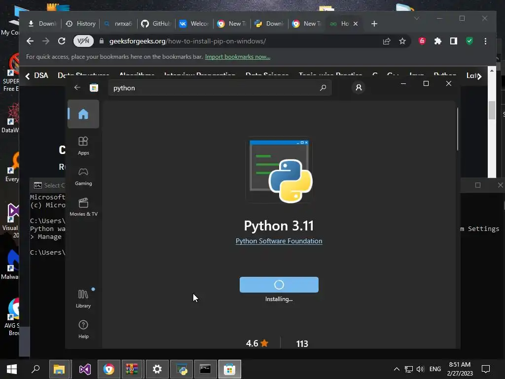Image resolution: width=505 pixels, height=379 pixels.
Task: Open Chrome three-dot menu
Action: click(485, 41)
